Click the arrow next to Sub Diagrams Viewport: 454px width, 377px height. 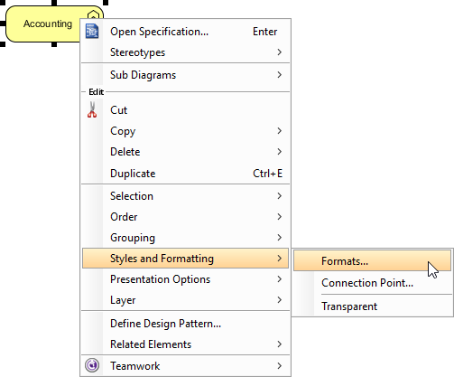point(280,75)
